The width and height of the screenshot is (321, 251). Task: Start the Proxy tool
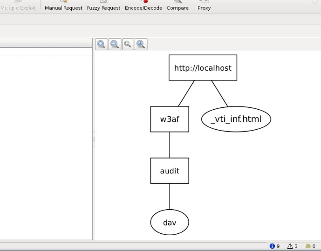pos(204,6)
